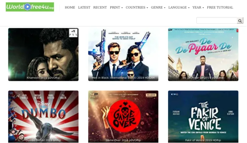Open the Fakir of Venice thumbnail
The height and width of the screenshot is (143, 247).
[203, 116]
